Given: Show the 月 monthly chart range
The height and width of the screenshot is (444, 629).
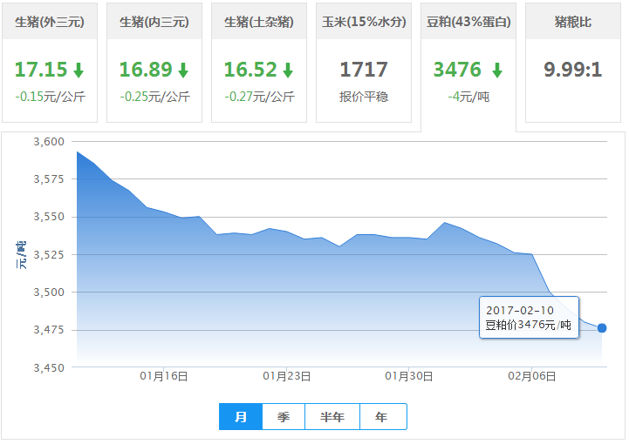Looking at the screenshot, I should point(241,417).
